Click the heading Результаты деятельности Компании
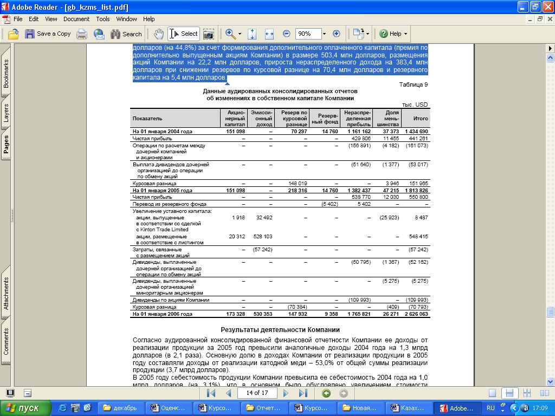The height and width of the screenshot is (416, 555). click(x=280, y=330)
